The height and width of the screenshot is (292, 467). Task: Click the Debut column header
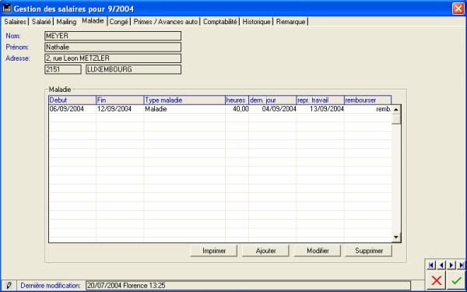pos(72,100)
